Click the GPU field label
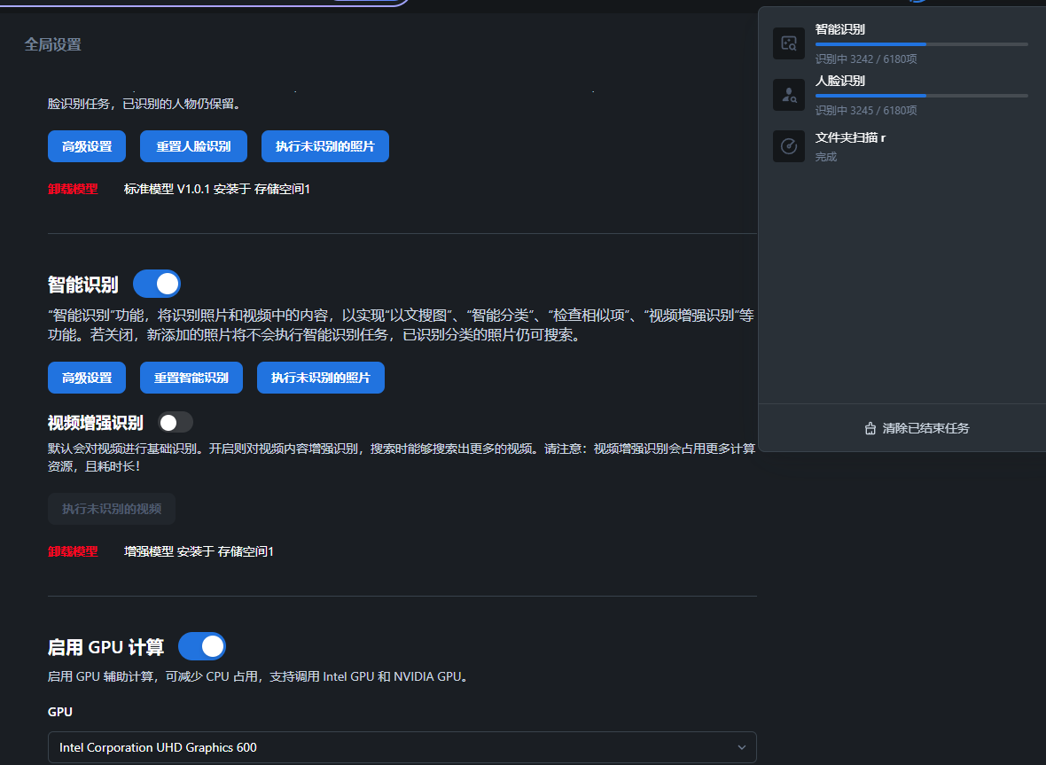This screenshot has height=765, width=1046. pyautogui.click(x=60, y=712)
